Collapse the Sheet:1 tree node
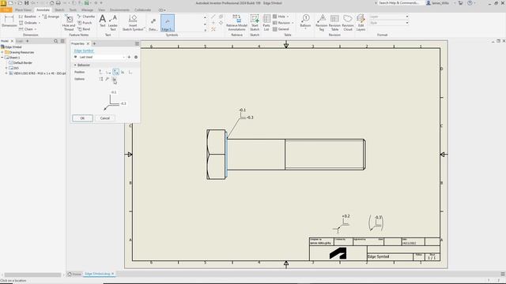The width and height of the screenshot is (506, 284). click(2, 58)
